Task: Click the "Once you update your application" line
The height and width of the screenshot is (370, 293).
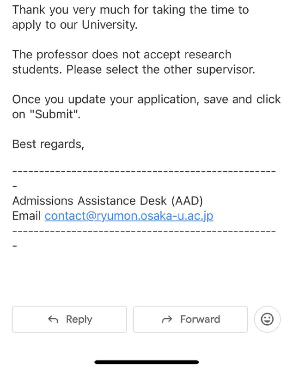Action: [x=146, y=99]
